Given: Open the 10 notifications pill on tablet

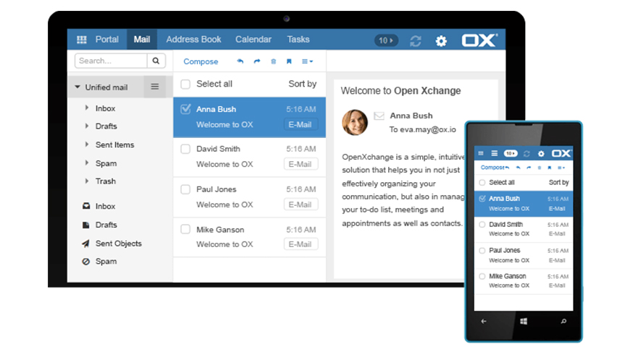Looking at the screenshot, I should (386, 40).
